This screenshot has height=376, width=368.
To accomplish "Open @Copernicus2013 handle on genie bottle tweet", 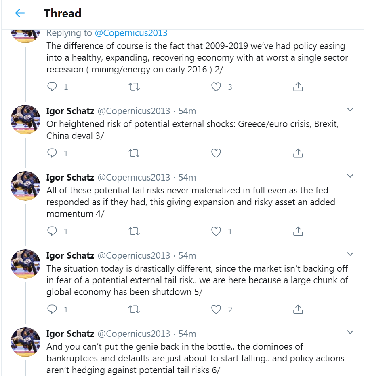I will tap(134, 334).
